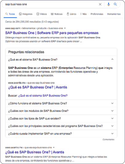Open Herramientas
125x164 pixels.
[x=114, y=14]
